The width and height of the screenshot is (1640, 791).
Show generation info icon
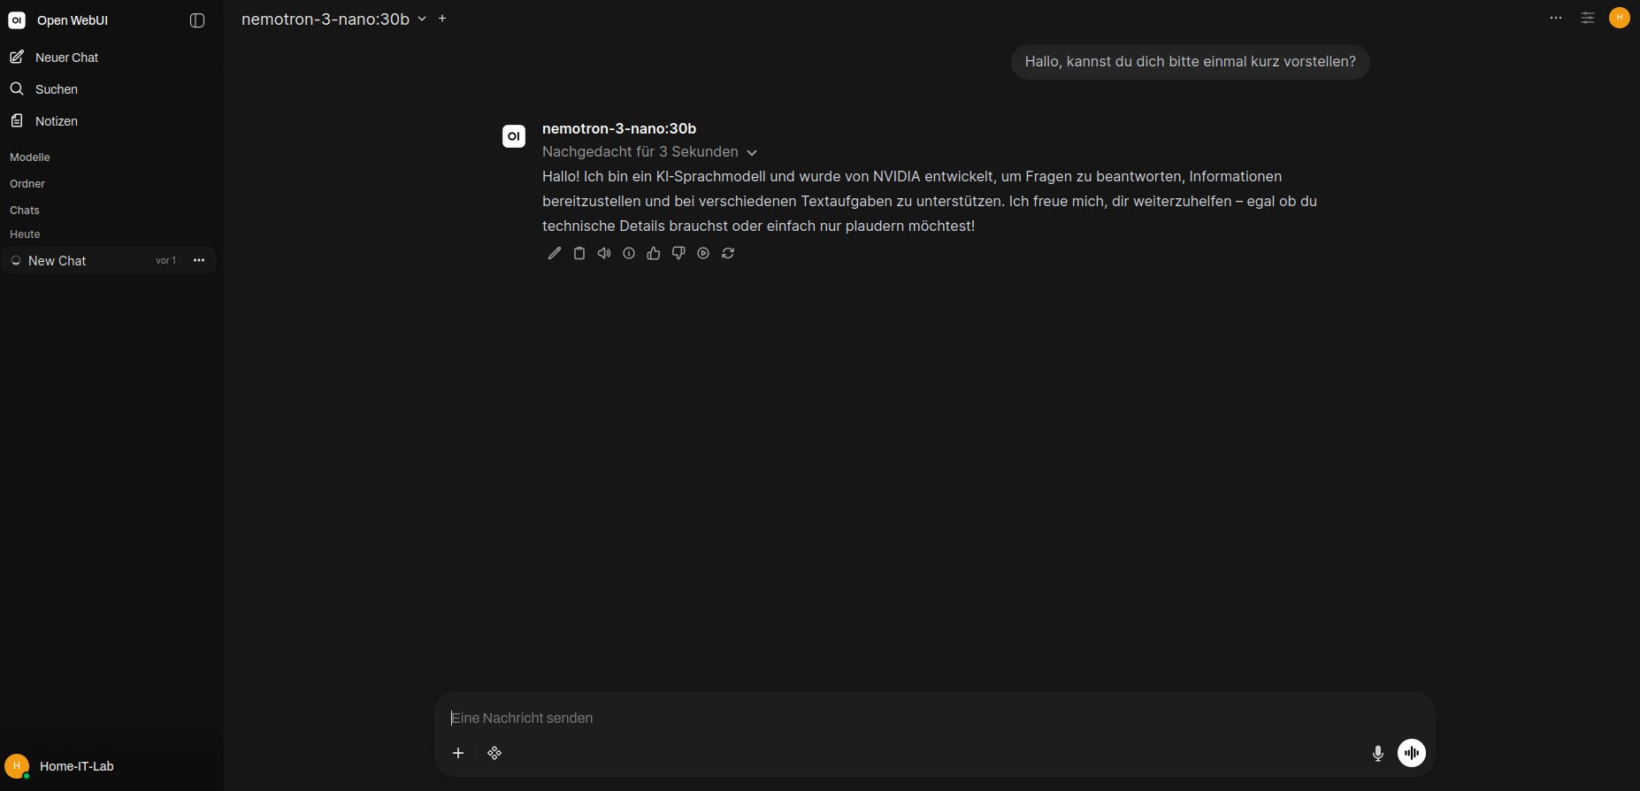pos(629,253)
